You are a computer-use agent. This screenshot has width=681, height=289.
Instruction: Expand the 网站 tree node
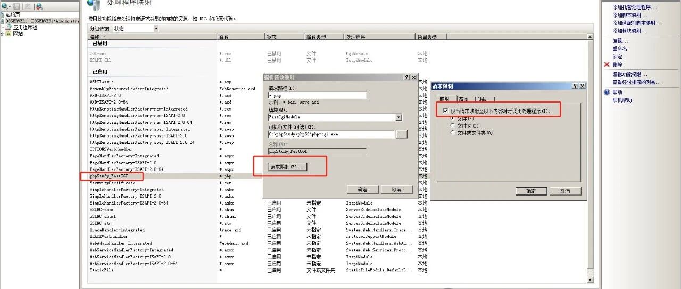2,33
